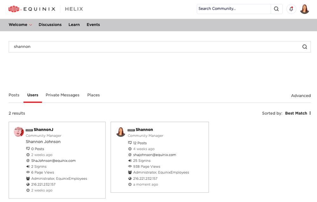Click Shannon's profile photo in results
Screen dimensions: 317x202
click(x=121, y=132)
